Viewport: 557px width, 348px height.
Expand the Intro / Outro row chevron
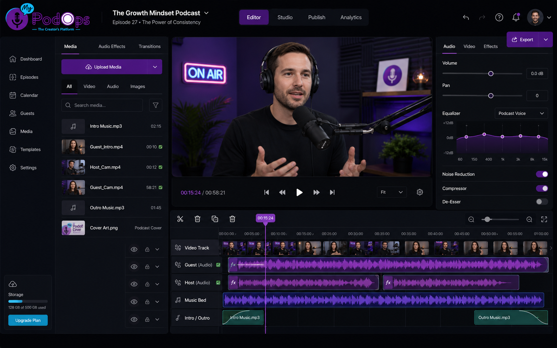coord(157,320)
